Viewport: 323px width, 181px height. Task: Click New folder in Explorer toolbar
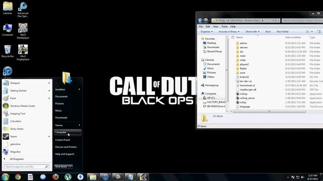pyautogui.click(x=283, y=32)
